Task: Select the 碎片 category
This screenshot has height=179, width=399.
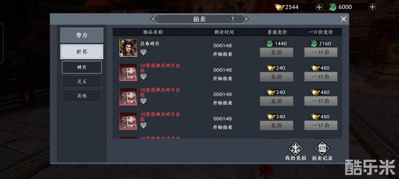Action: 82,67
